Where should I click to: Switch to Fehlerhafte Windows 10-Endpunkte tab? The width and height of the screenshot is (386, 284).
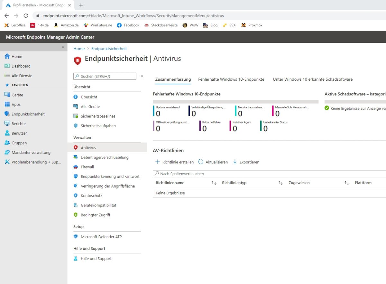pyautogui.click(x=231, y=79)
